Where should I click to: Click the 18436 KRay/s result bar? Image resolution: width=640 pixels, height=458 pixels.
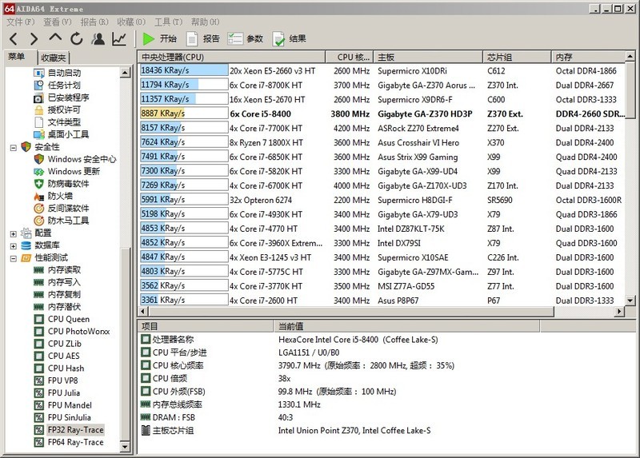pos(184,70)
